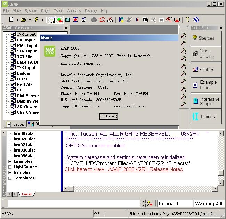
Task: Click hammer macro button number 1
Action: [x=184, y=35]
